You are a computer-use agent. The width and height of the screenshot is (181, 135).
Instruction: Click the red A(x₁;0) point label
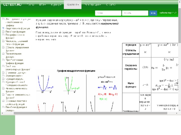tap(102, 94)
